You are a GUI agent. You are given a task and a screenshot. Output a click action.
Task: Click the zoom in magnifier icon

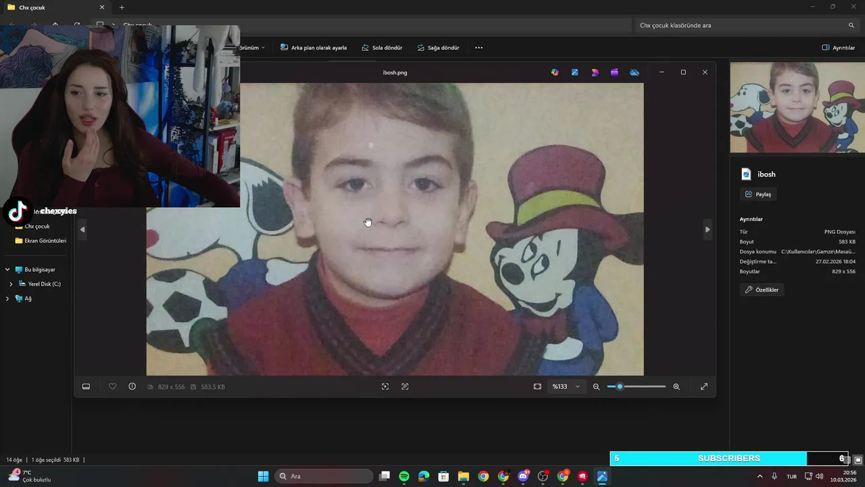[x=676, y=386]
